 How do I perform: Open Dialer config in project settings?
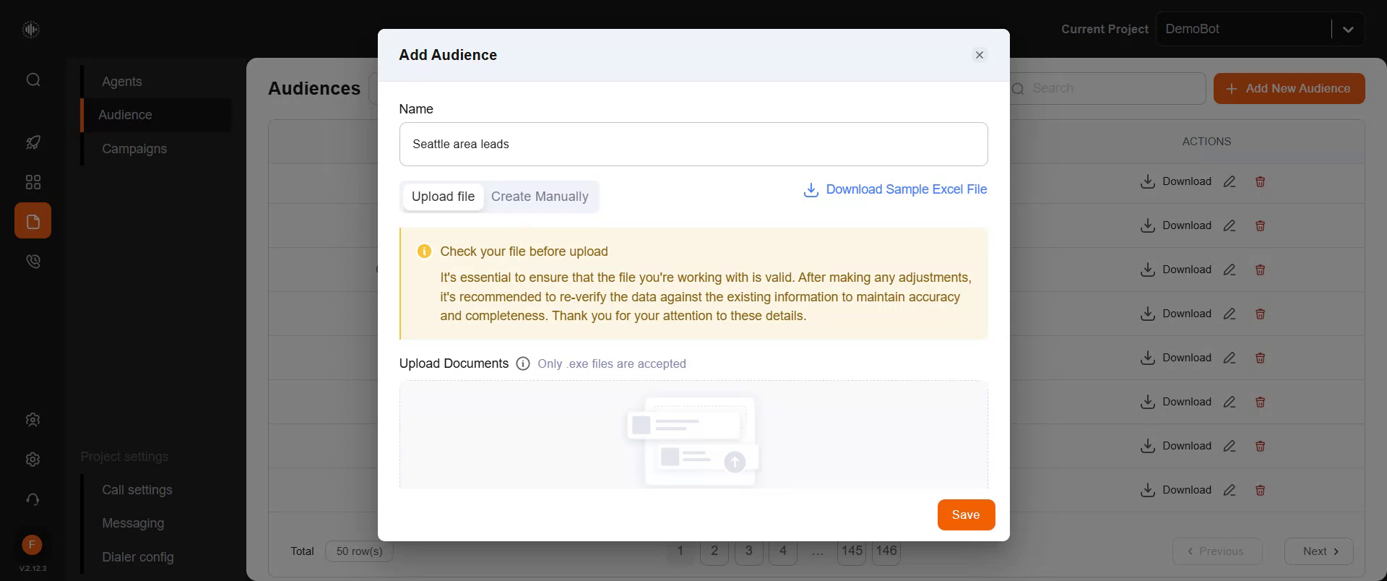138,557
